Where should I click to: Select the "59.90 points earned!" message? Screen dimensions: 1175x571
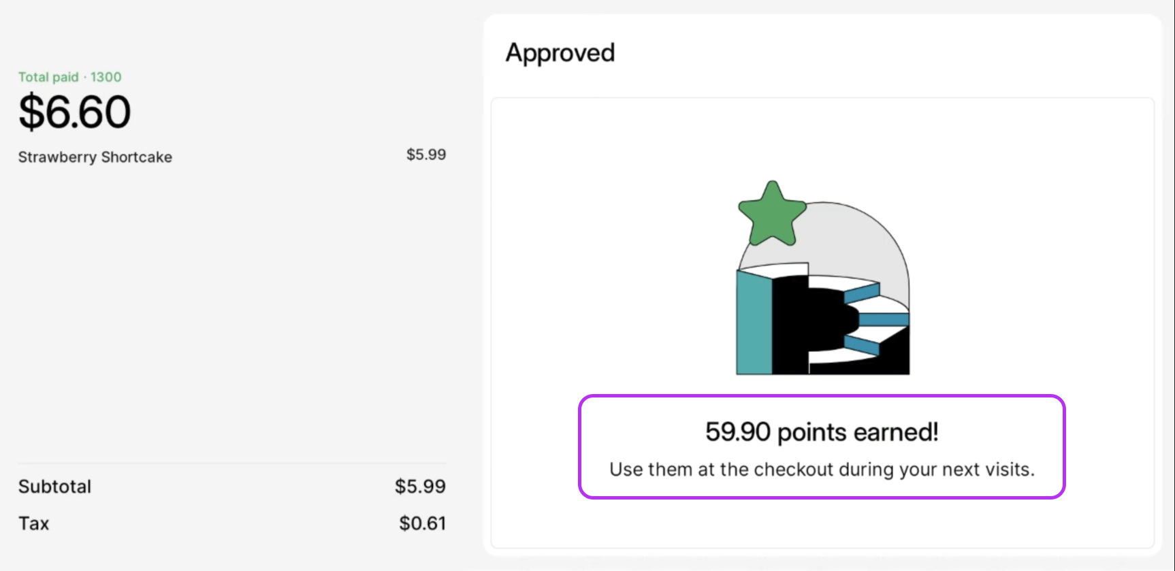pyautogui.click(x=821, y=432)
